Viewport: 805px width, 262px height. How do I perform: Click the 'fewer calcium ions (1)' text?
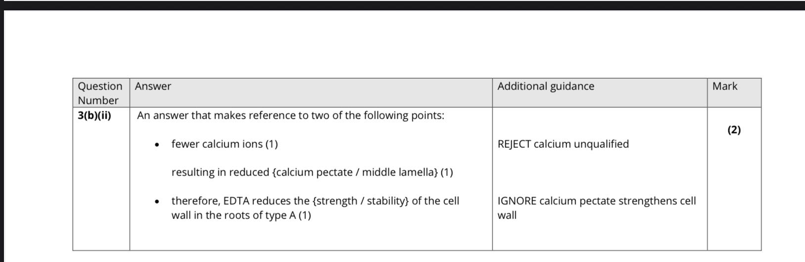pyautogui.click(x=225, y=144)
